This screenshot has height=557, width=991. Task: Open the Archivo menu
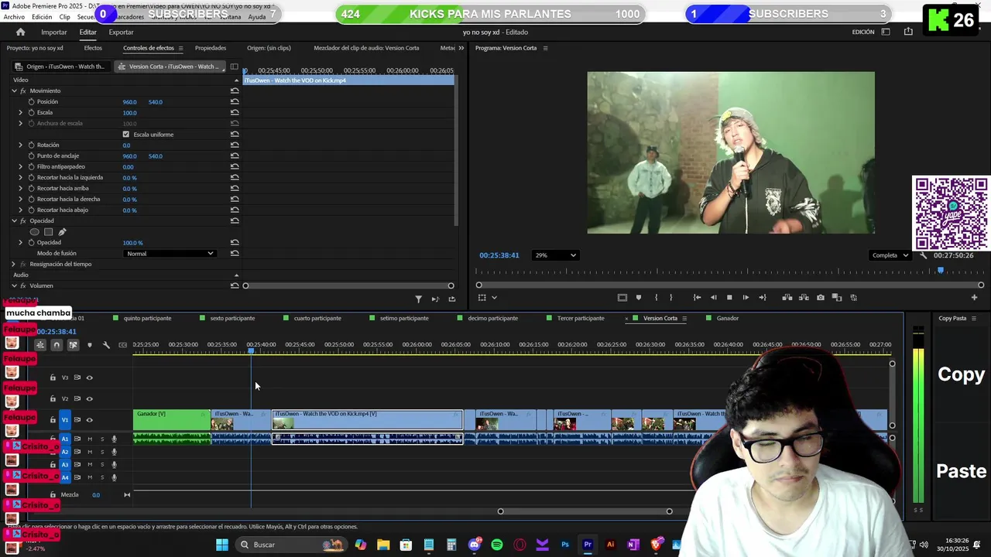[14, 17]
